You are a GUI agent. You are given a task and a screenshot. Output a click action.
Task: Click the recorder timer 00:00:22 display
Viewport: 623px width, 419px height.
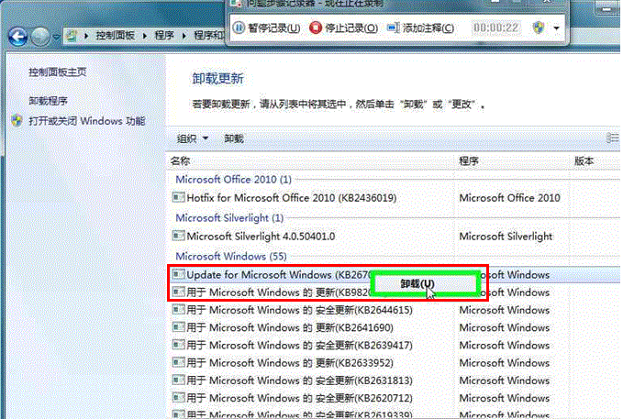click(x=495, y=28)
